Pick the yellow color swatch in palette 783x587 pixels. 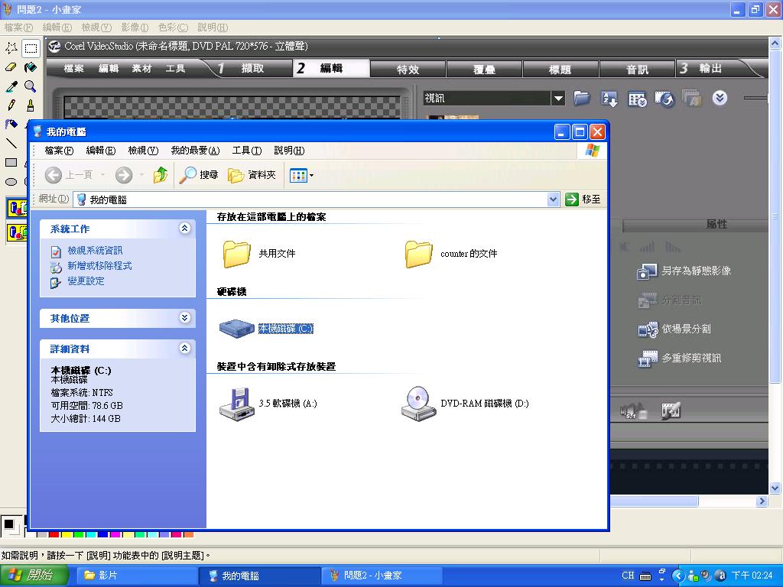pos(66,534)
